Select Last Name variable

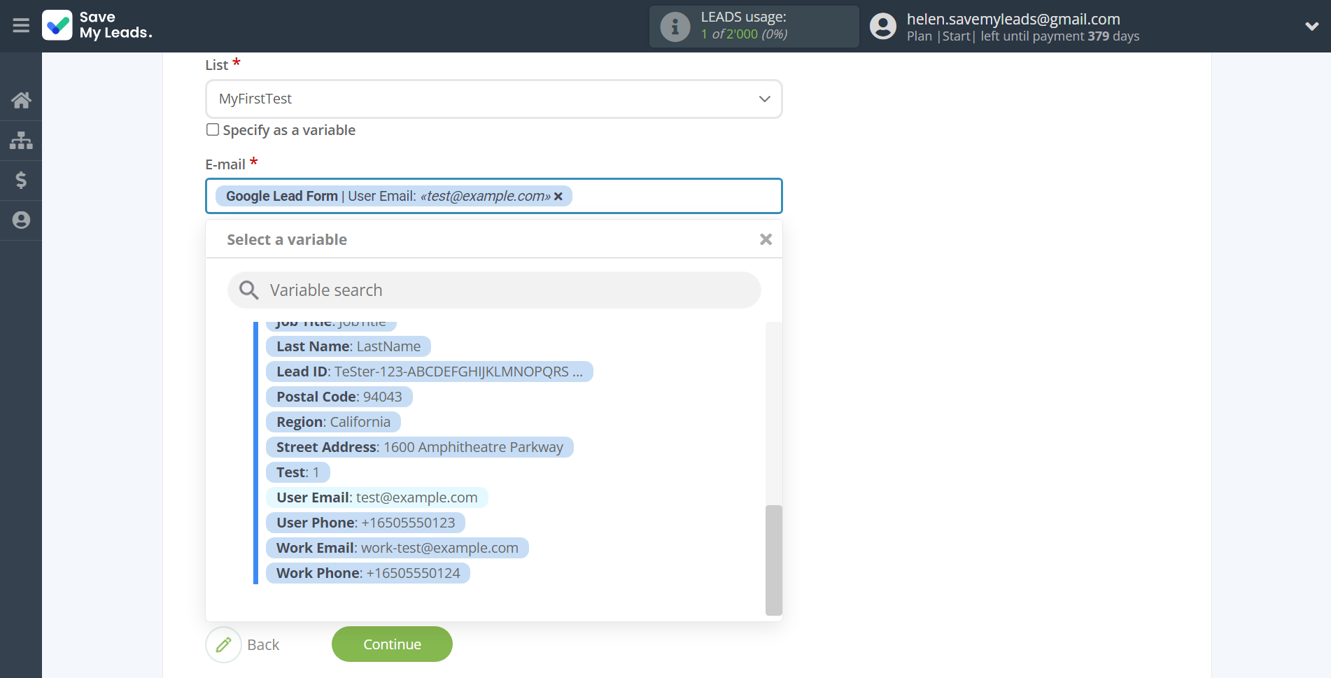tap(348, 346)
